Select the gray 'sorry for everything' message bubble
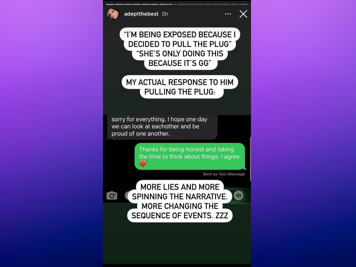Screen dimensions: 356x267 162,127
